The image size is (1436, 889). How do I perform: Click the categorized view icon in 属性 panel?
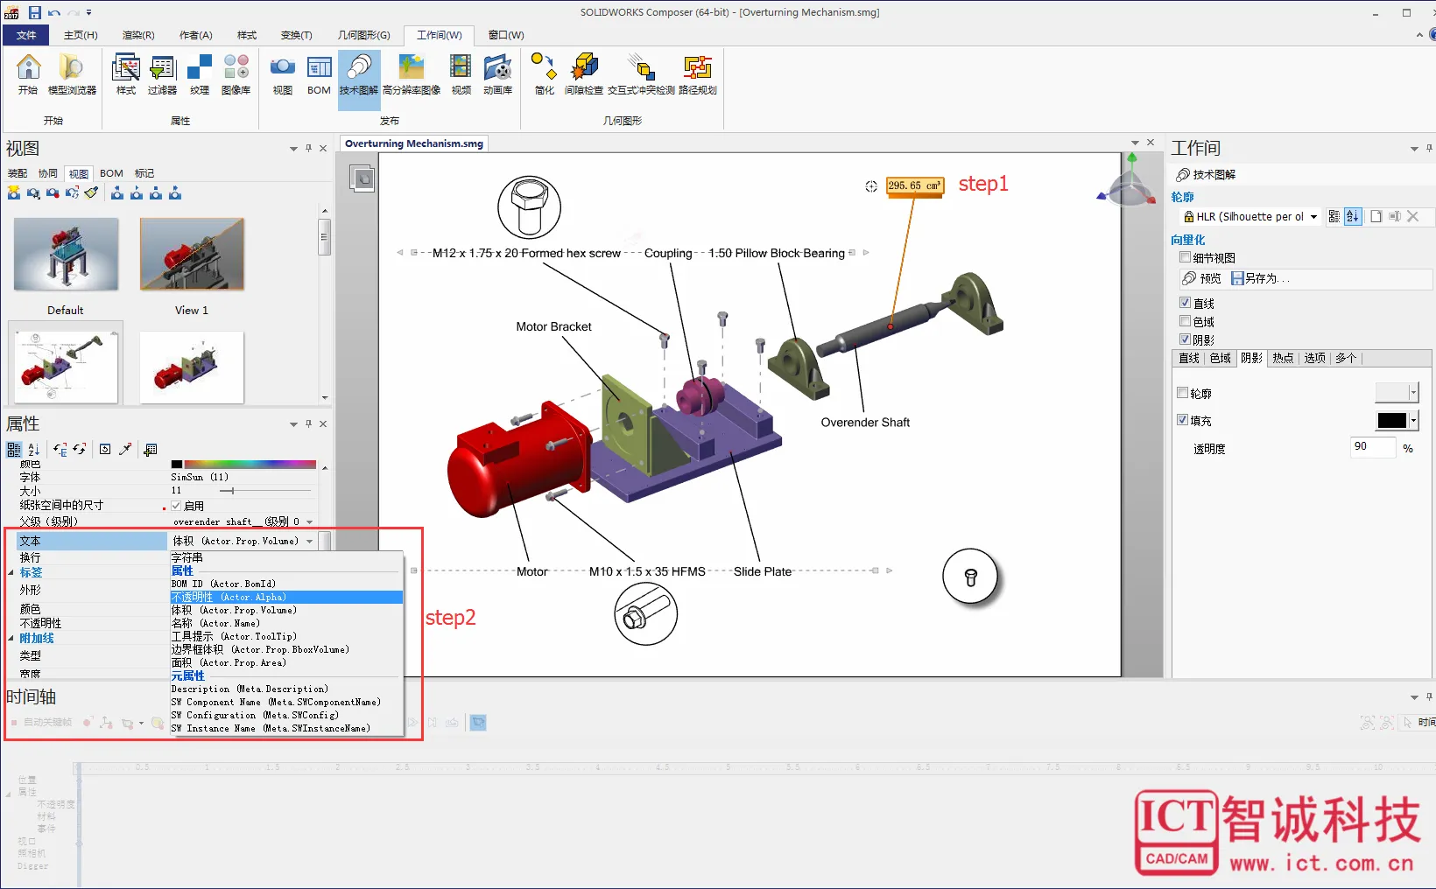click(14, 449)
